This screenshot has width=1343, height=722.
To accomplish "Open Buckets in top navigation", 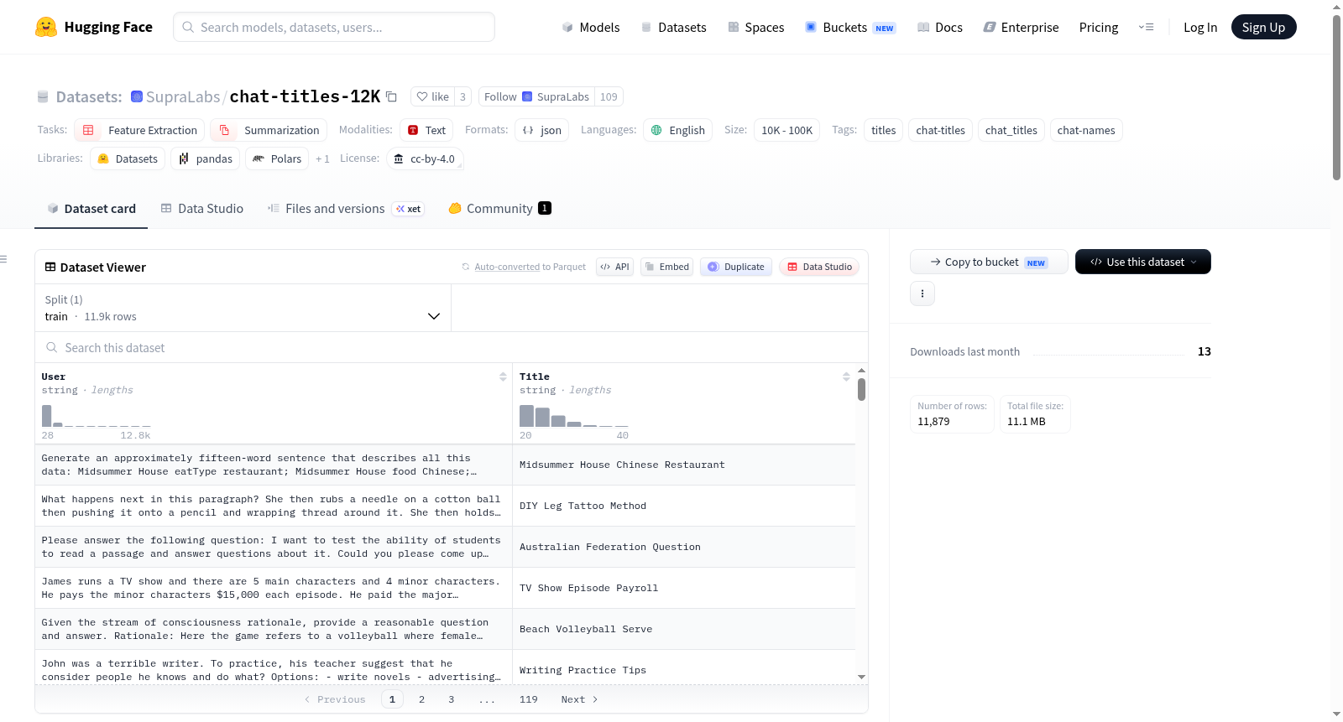I will [850, 27].
